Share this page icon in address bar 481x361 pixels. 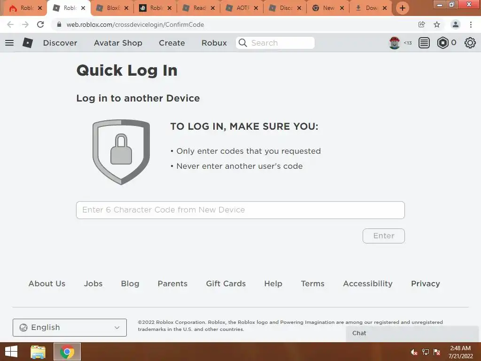[x=422, y=24]
